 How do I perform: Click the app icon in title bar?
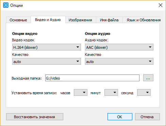[x=6, y=5]
